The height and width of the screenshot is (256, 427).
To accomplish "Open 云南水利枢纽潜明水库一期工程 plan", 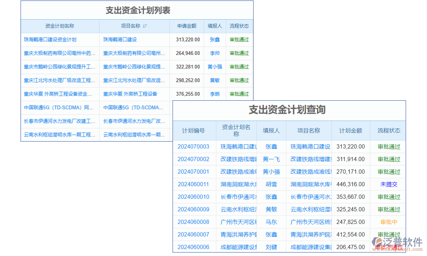I will [58, 134].
